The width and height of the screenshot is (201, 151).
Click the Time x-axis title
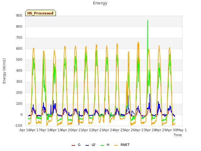click(178, 135)
